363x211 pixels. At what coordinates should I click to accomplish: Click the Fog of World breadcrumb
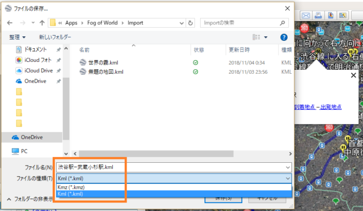point(102,23)
